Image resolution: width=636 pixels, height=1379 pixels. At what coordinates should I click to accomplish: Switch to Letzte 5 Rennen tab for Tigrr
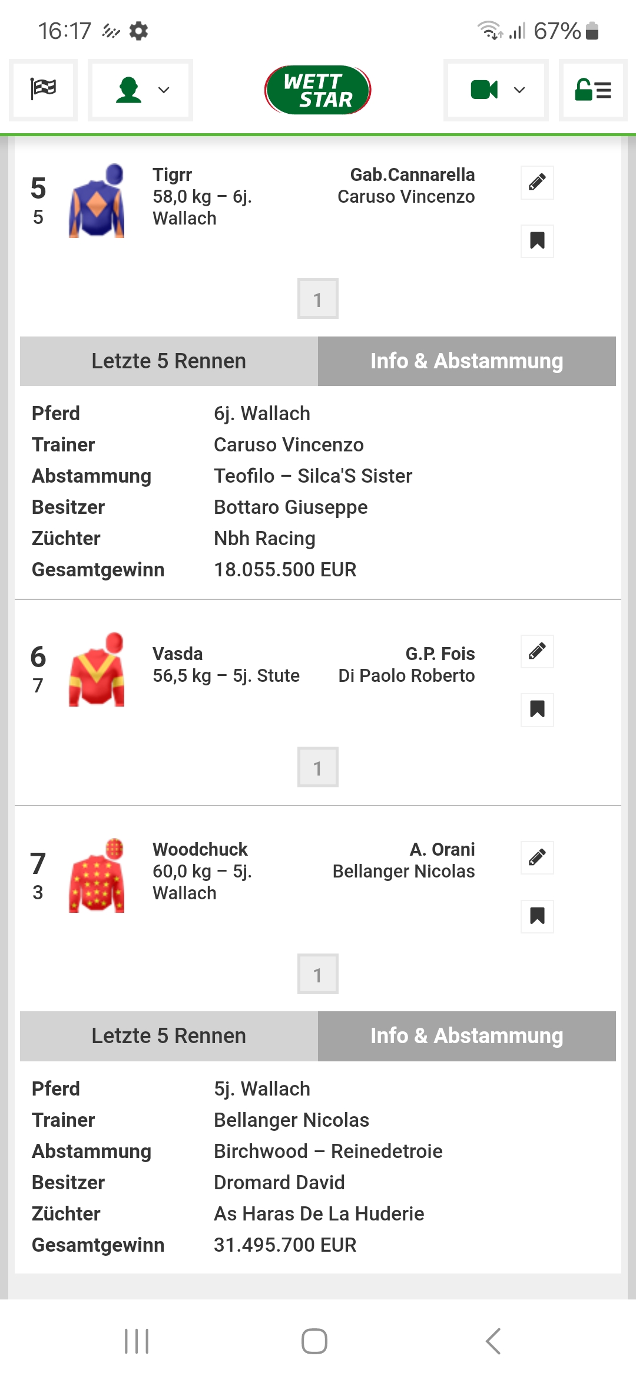point(169,361)
